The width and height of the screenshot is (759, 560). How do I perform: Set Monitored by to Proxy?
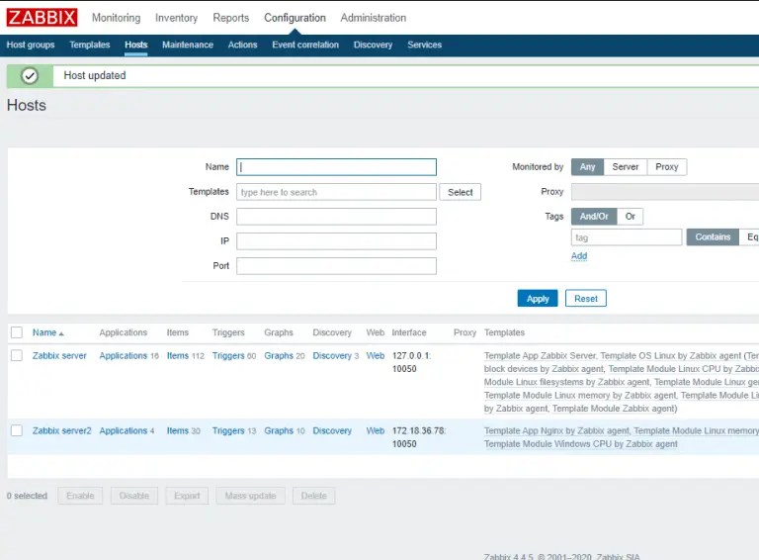[x=667, y=166]
